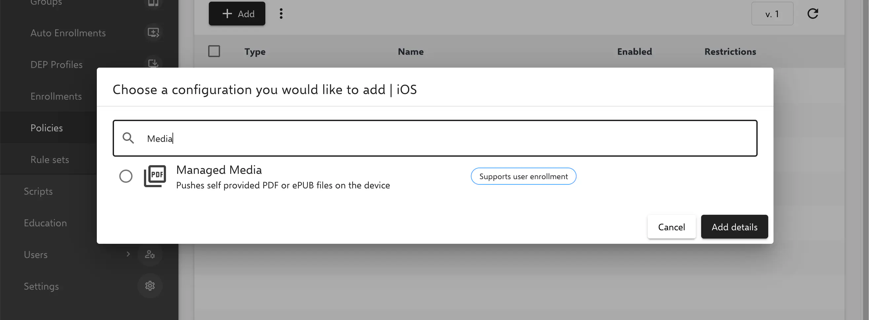
Task: Open the v. 1 version dropdown
Action: pos(772,14)
